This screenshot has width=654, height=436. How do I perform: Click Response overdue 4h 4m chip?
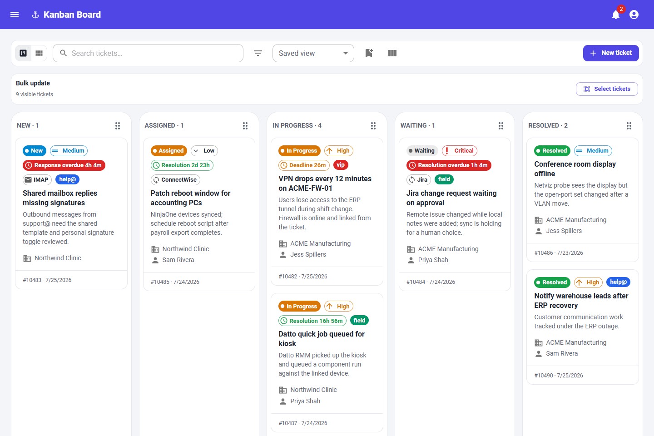point(64,165)
